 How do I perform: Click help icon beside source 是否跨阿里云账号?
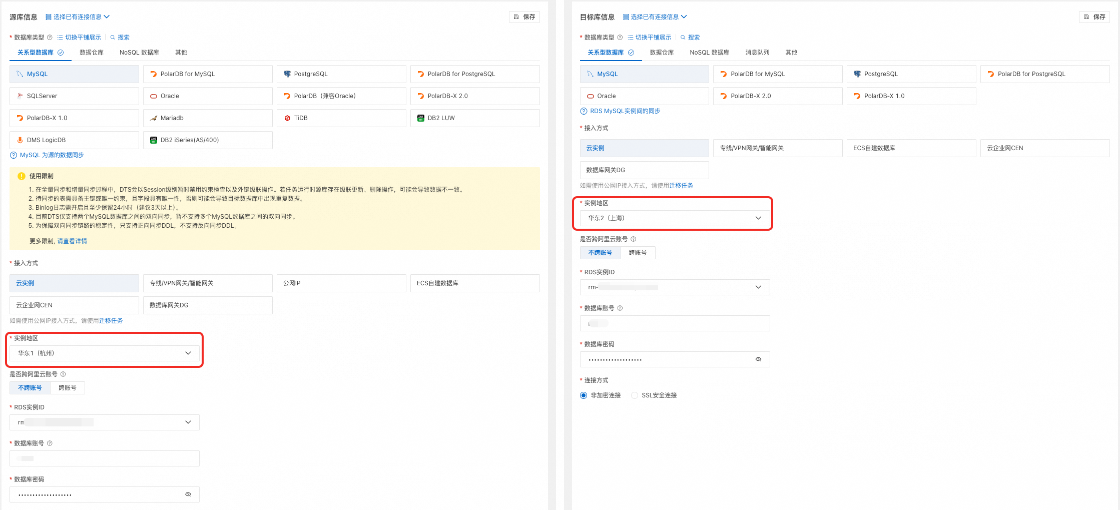pos(63,374)
